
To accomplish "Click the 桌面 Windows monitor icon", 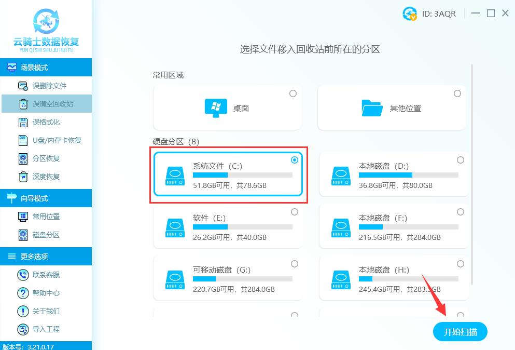I will point(216,108).
